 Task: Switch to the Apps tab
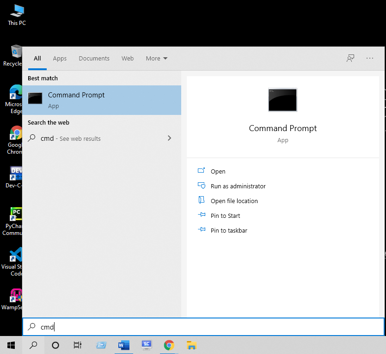tap(60, 59)
